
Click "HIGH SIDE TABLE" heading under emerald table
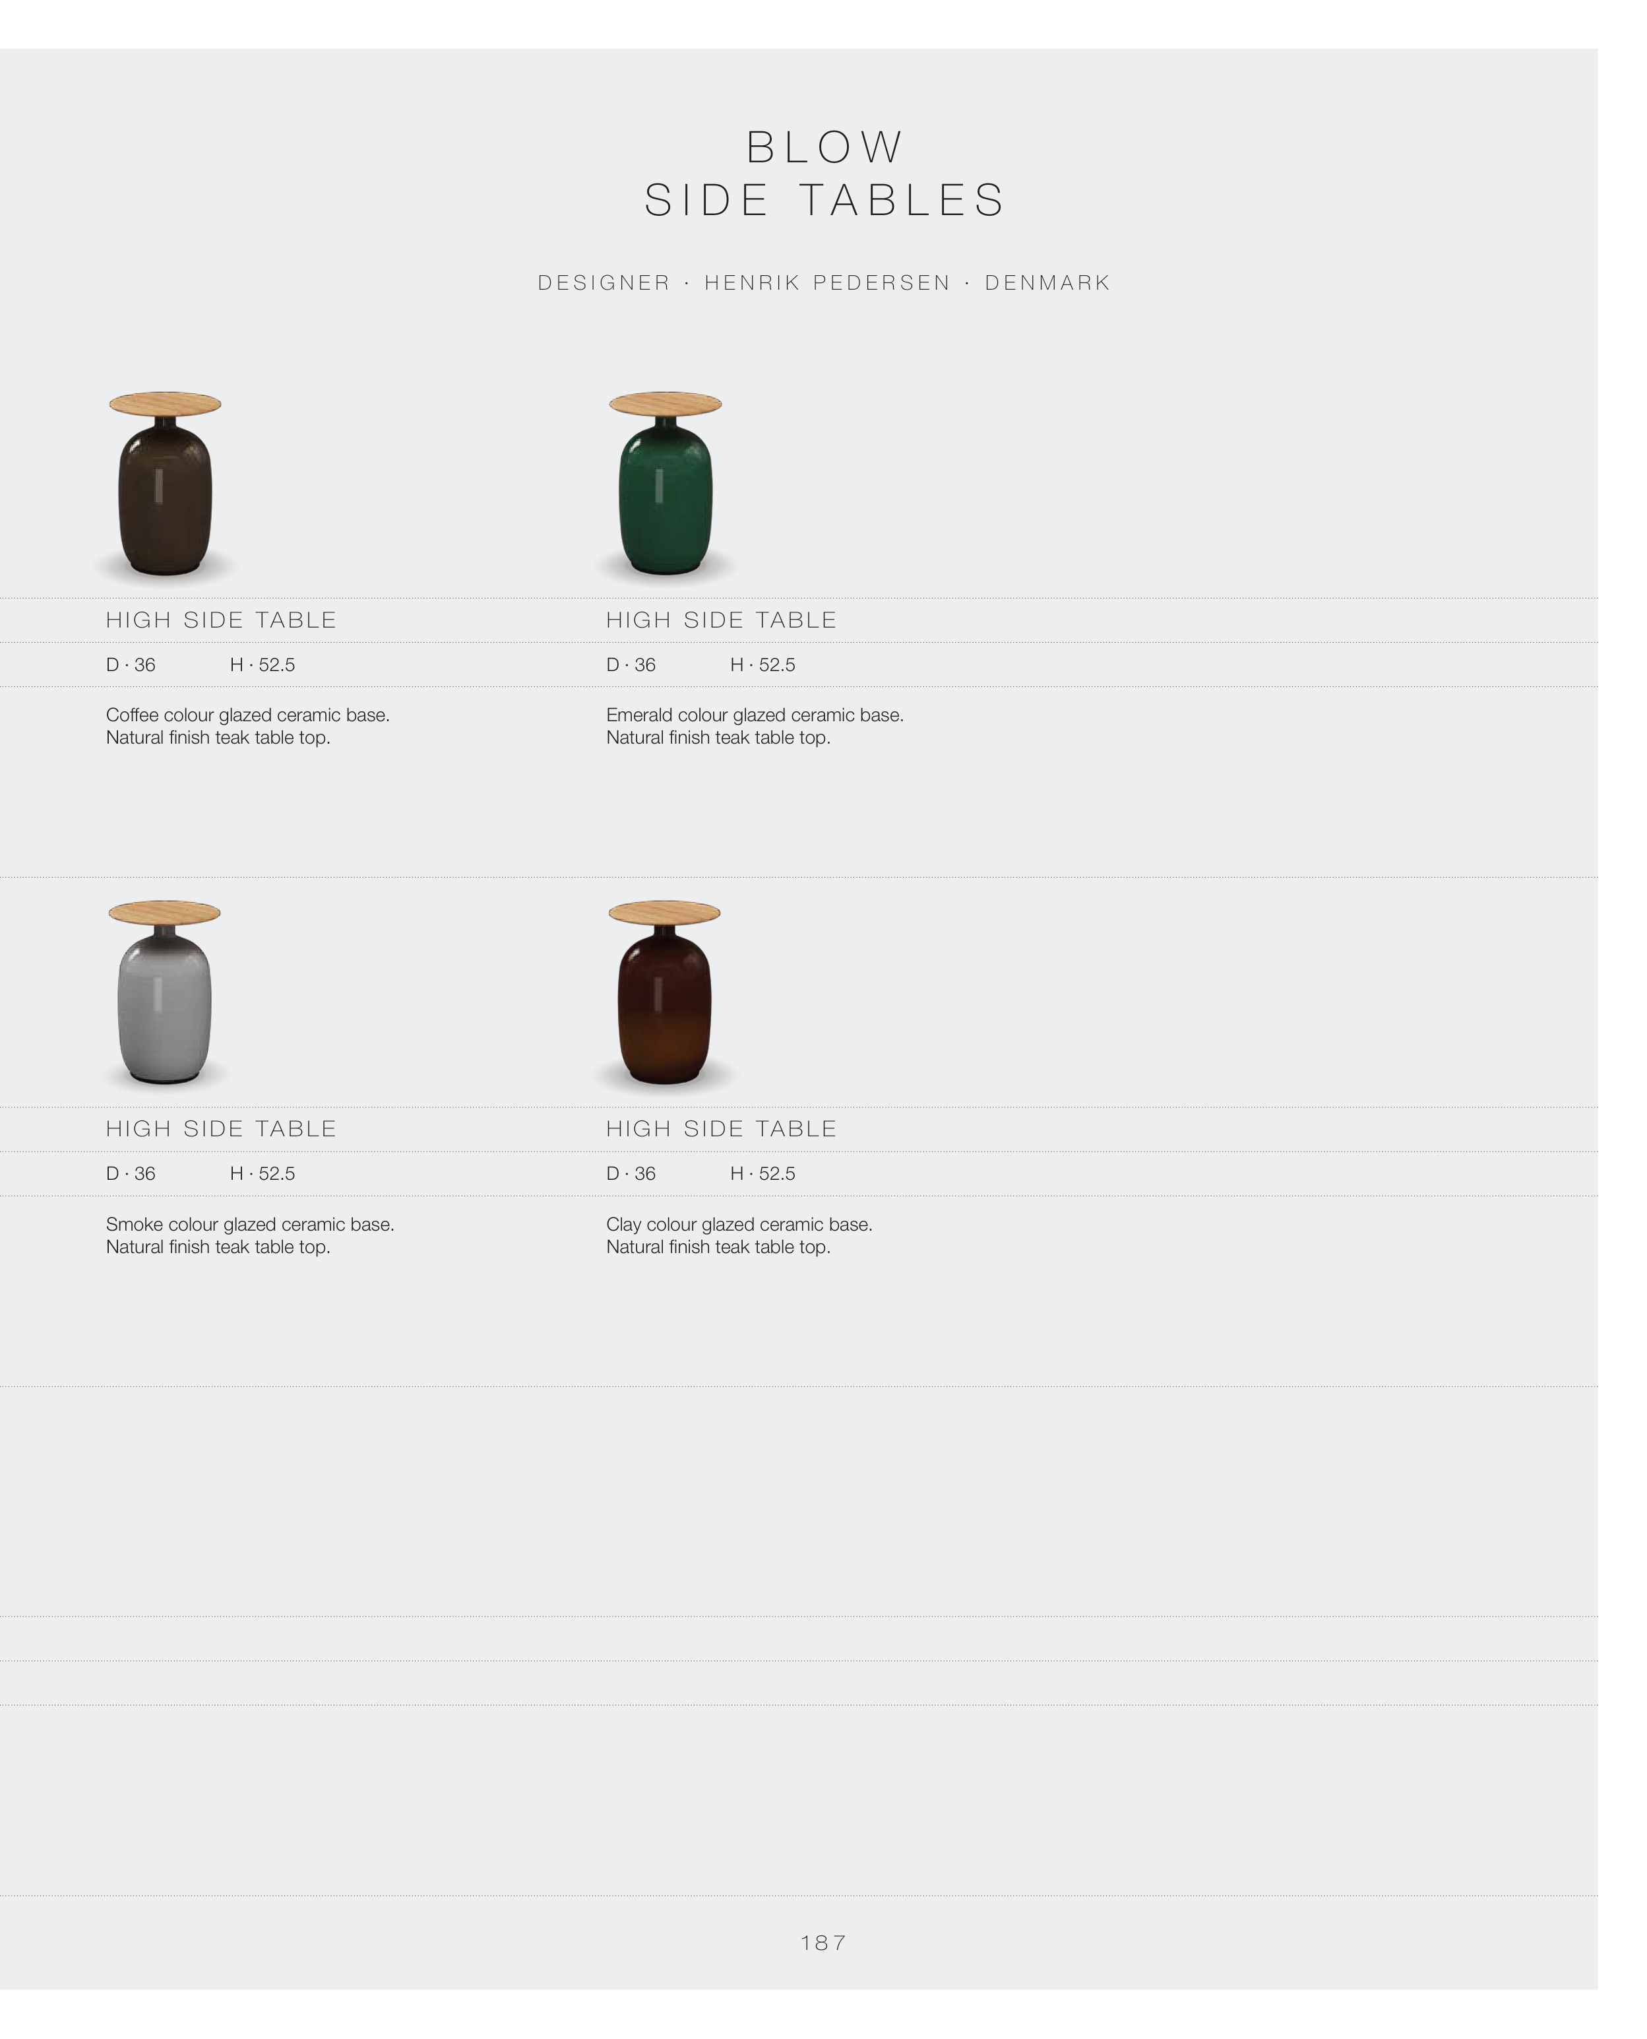click(721, 620)
